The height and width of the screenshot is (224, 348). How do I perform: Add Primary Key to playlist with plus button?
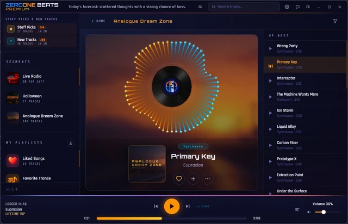[x=193, y=178]
